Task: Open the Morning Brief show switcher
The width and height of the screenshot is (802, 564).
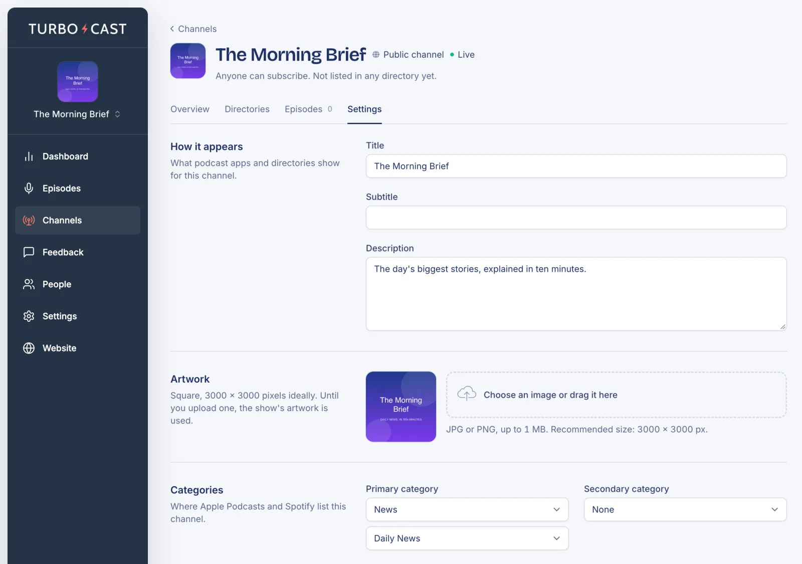Action: point(78,114)
